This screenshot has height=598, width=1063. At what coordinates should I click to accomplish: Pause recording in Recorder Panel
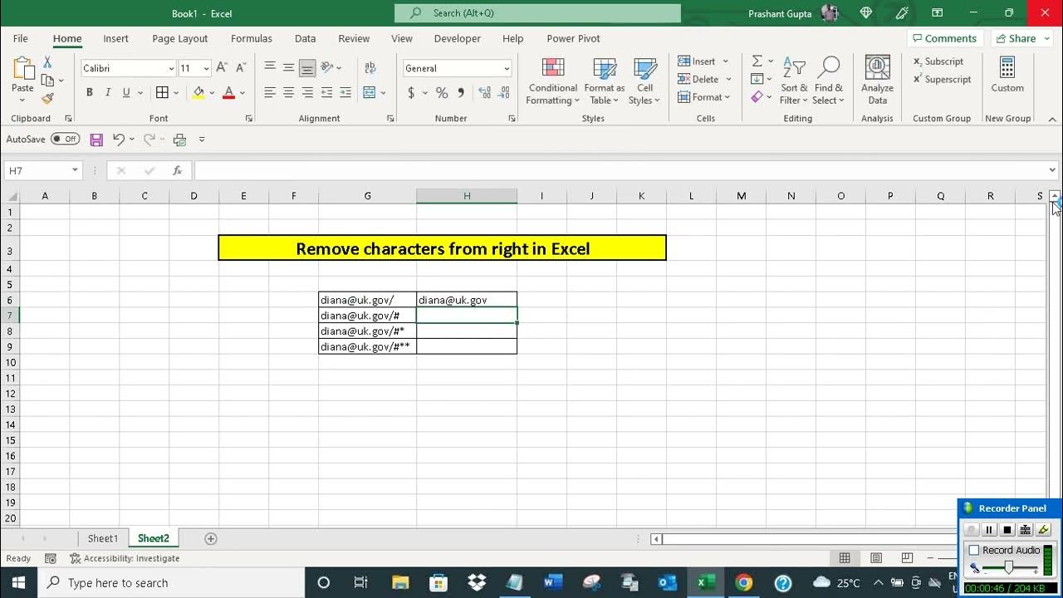[989, 530]
